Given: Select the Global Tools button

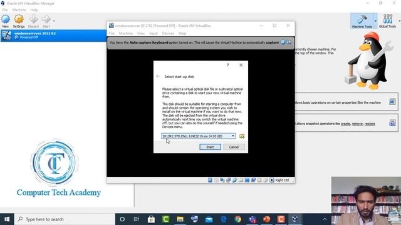Looking at the screenshot, I should (x=387, y=21).
